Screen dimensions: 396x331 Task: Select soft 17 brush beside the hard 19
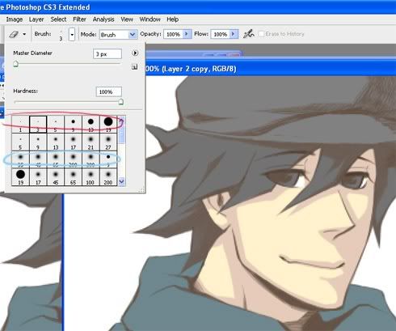(38, 177)
